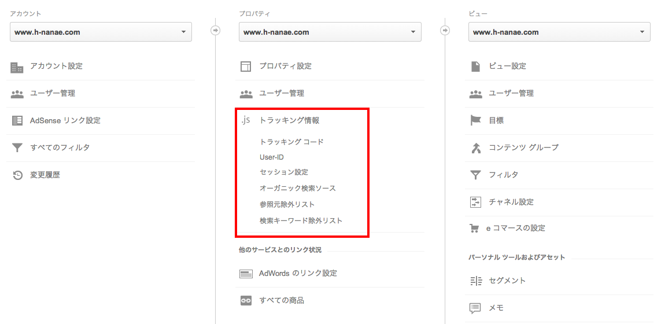Open AdWords のリンク設定
The height and width of the screenshot is (324, 661).
[x=298, y=273]
